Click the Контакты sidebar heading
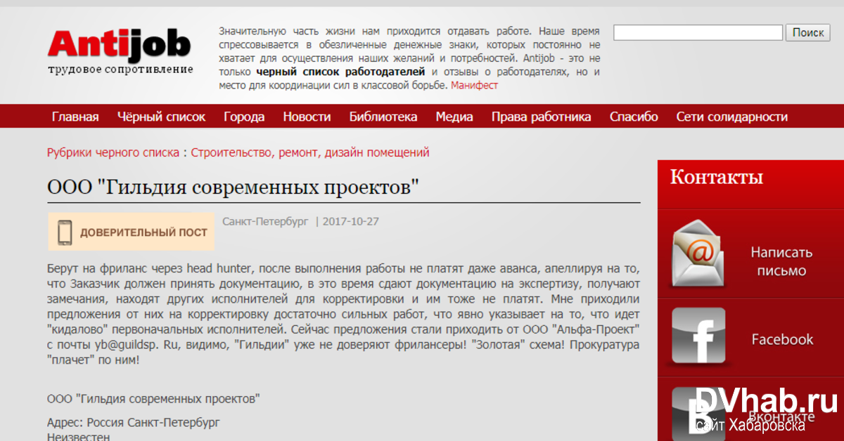The height and width of the screenshot is (441, 844). [x=716, y=176]
